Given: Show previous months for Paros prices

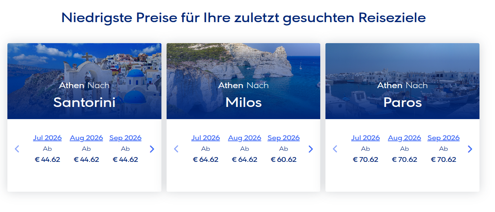Looking at the screenshot, I should (335, 149).
